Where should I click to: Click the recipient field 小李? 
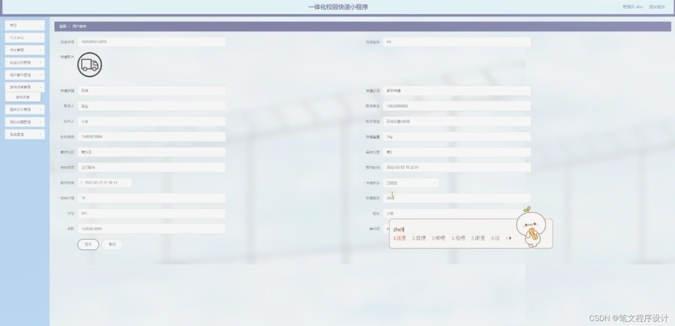[x=151, y=122]
